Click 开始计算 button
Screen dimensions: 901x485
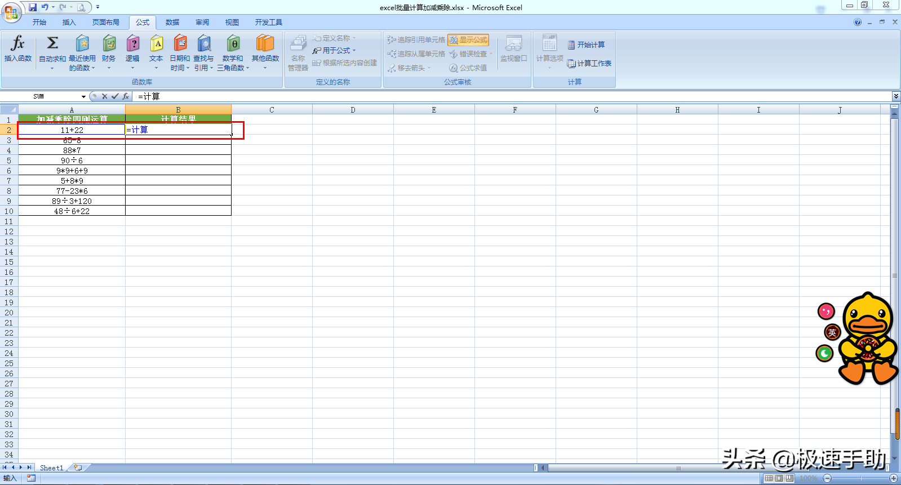[x=587, y=45]
